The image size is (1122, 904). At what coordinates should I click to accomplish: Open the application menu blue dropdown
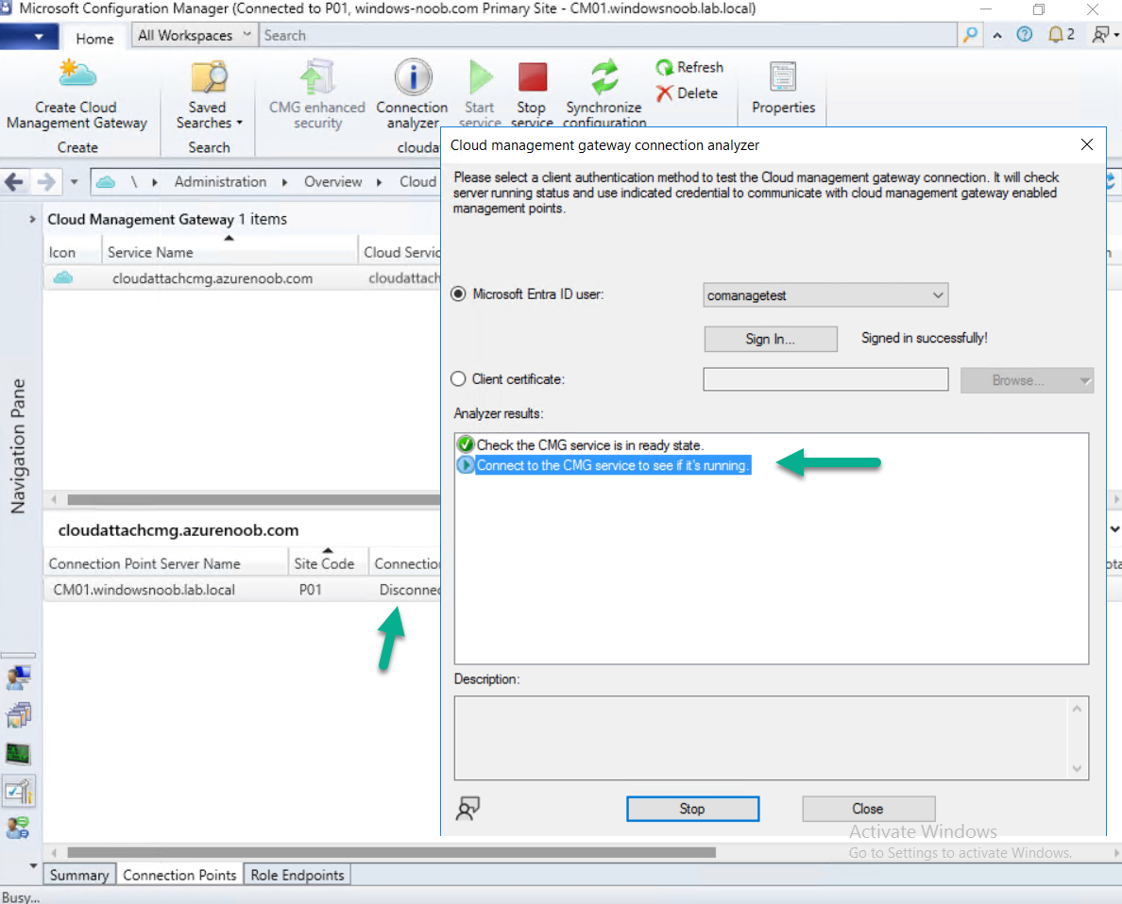coord(29,36)
